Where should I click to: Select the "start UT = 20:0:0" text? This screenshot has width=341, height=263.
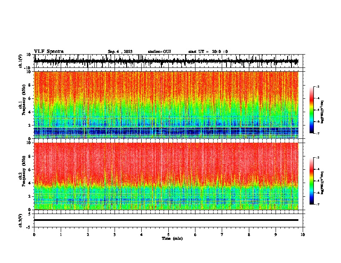[x=208, y=52]
